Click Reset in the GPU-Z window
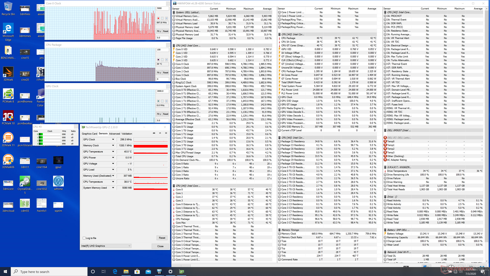 pos(162,238)
